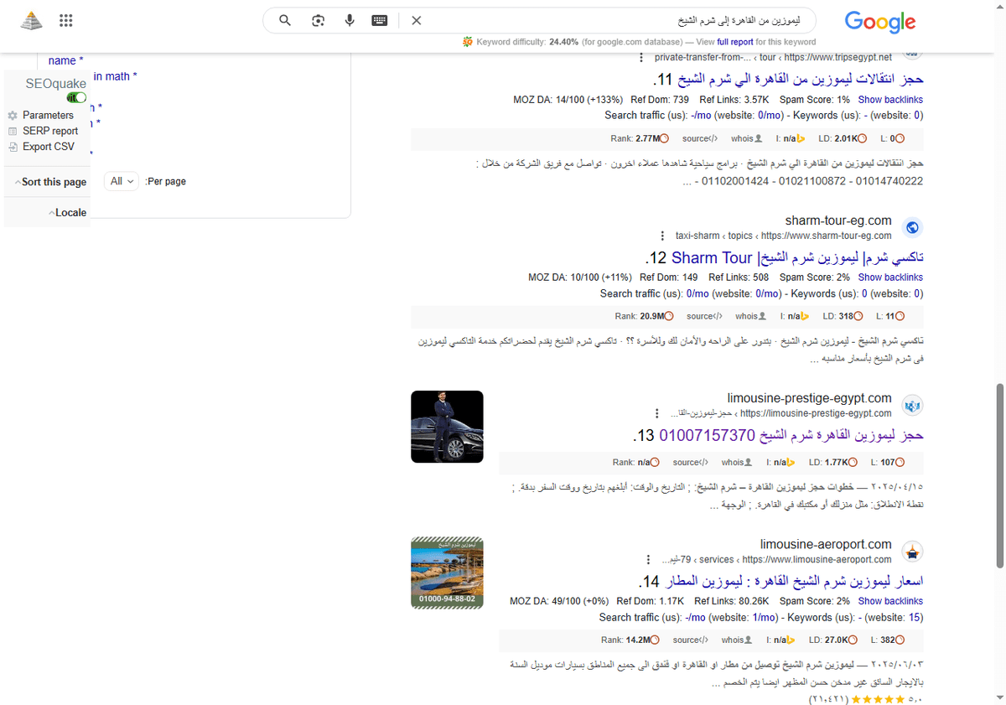Clear the search query with the X
This screenshot has height=705, width=1006.
tap(417, 20)
